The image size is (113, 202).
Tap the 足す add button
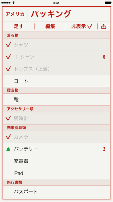pyautogui.click(x=19, y=26)
